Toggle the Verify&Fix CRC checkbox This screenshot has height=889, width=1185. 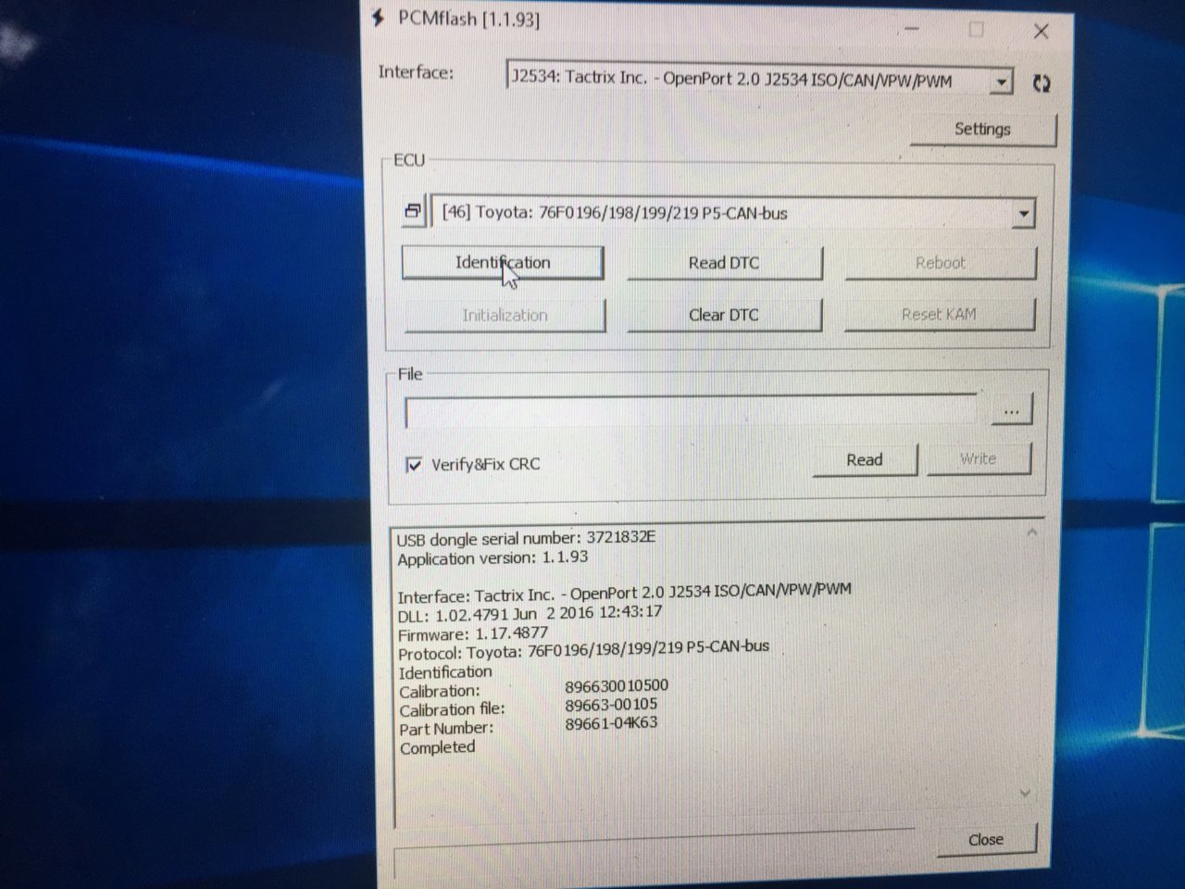point(414,464)
